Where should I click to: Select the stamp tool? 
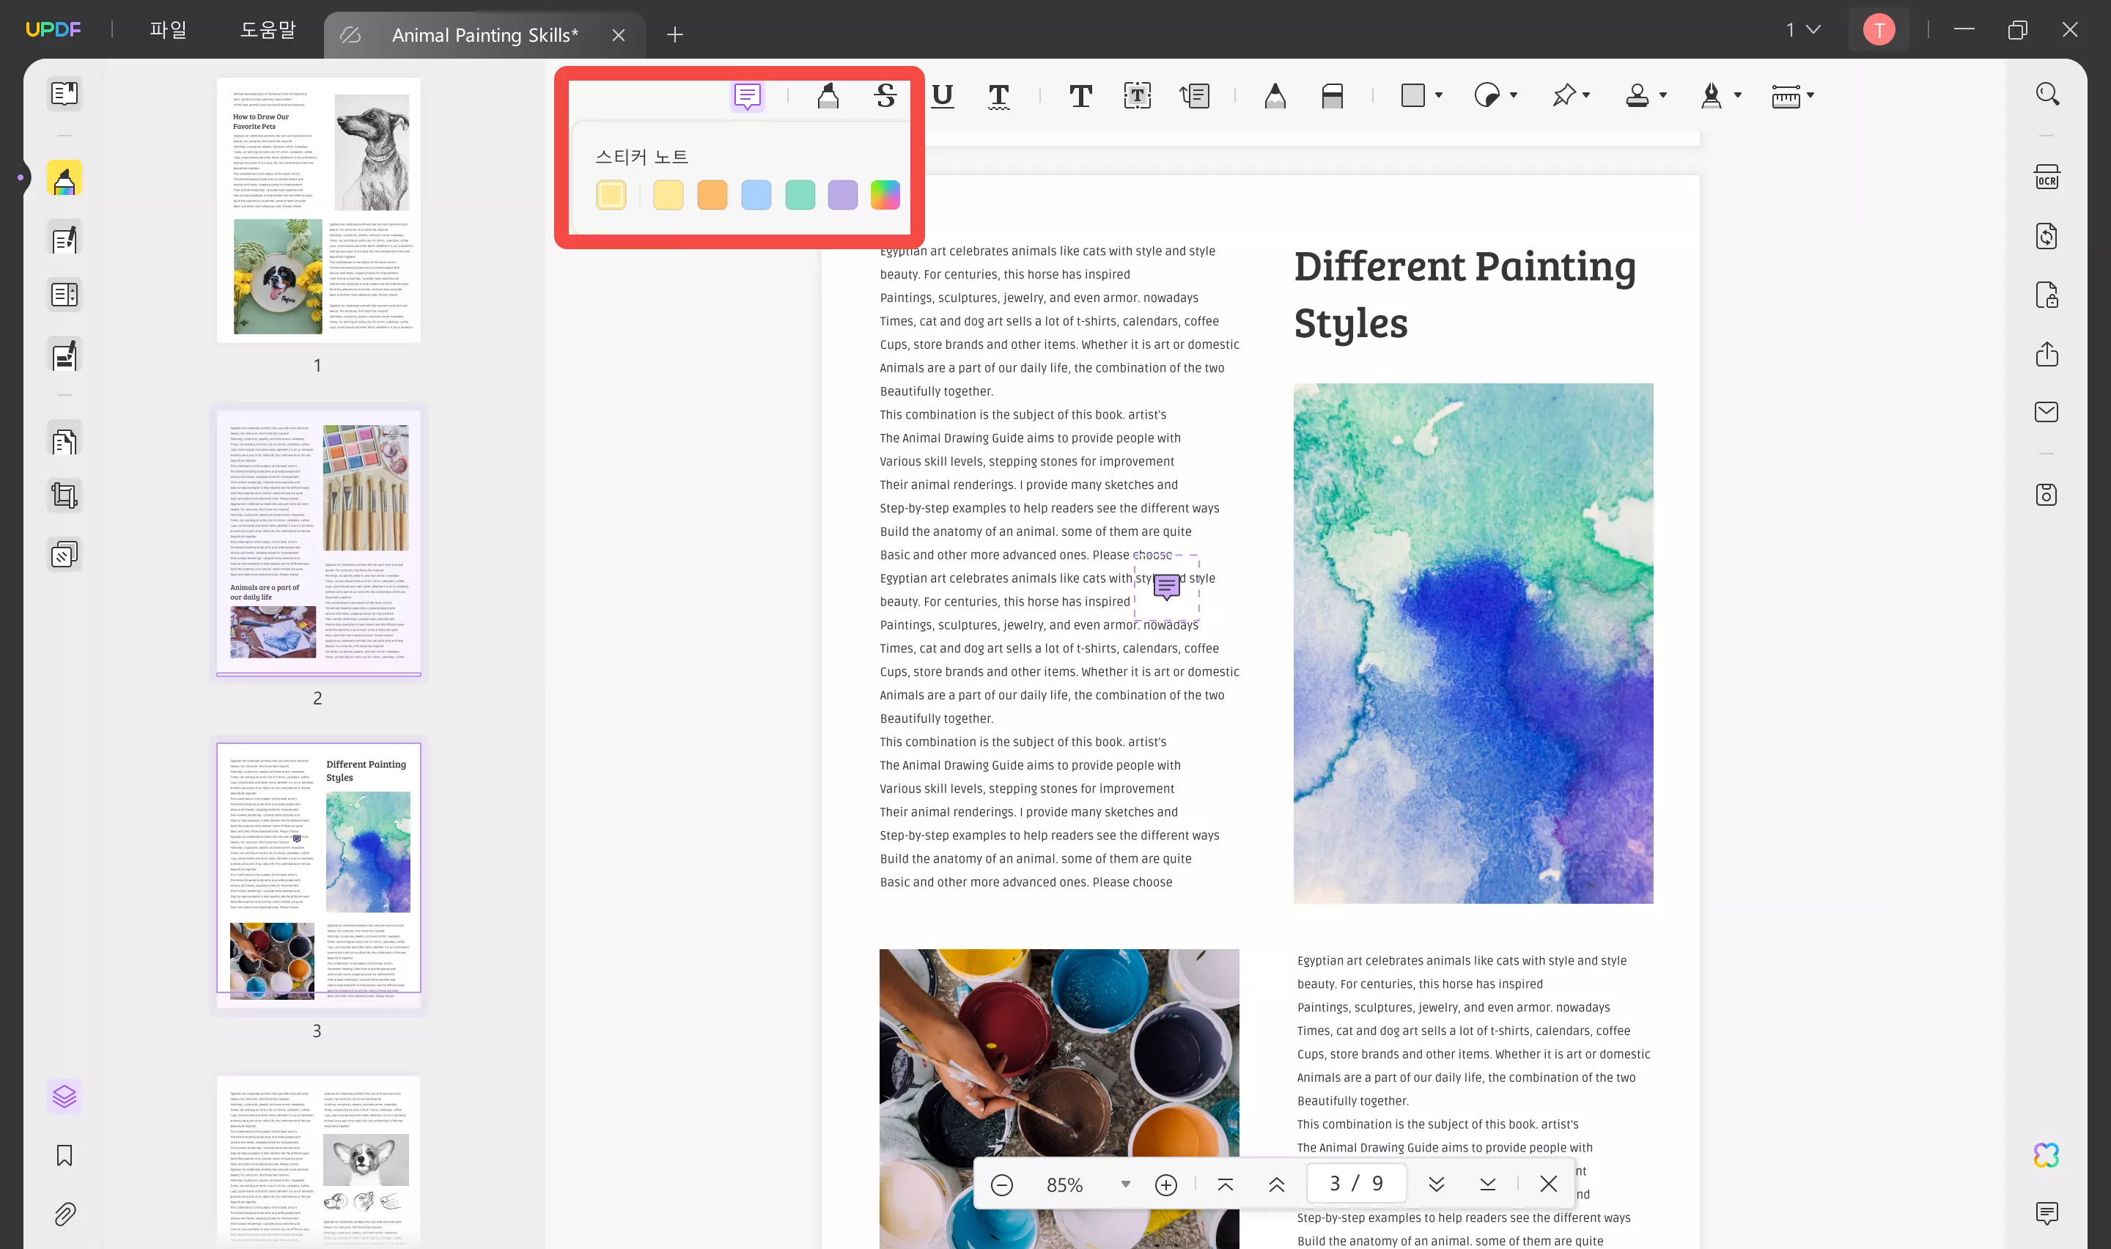point(1637,96)
